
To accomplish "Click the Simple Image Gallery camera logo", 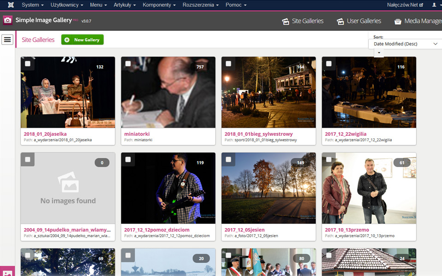I will point(8,20).
